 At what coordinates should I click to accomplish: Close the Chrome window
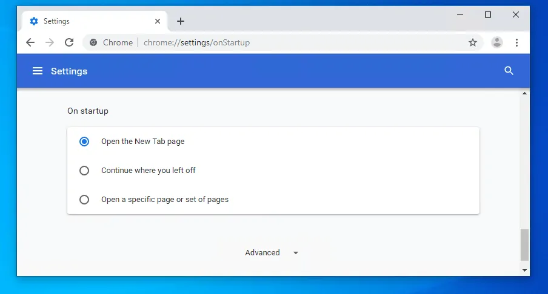(515, 15)
